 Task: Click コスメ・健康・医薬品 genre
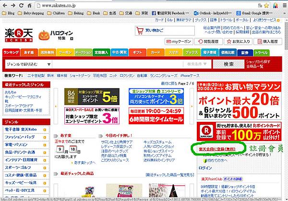(21, 175)
